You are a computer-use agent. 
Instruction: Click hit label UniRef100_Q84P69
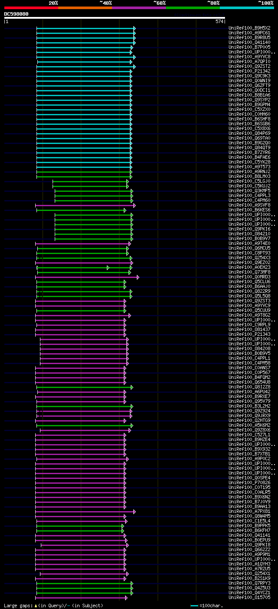(249, 134)
